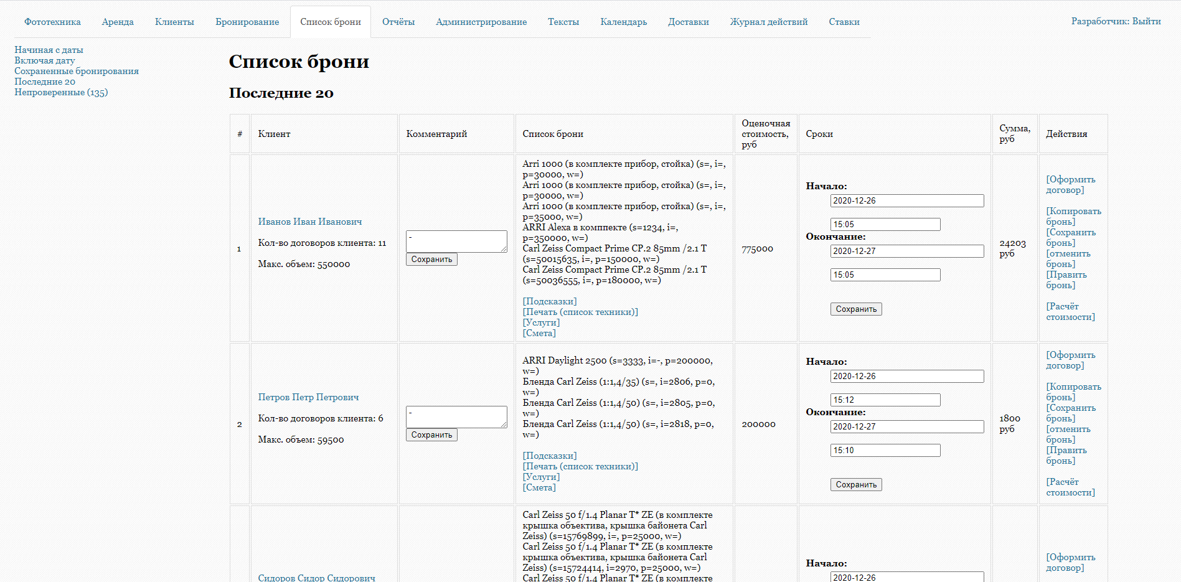The width and height of the screenshot is (1181, 582).
Task: Open the Смета link for booking 2
Action: pyautogui.click(x=539, y=487)
